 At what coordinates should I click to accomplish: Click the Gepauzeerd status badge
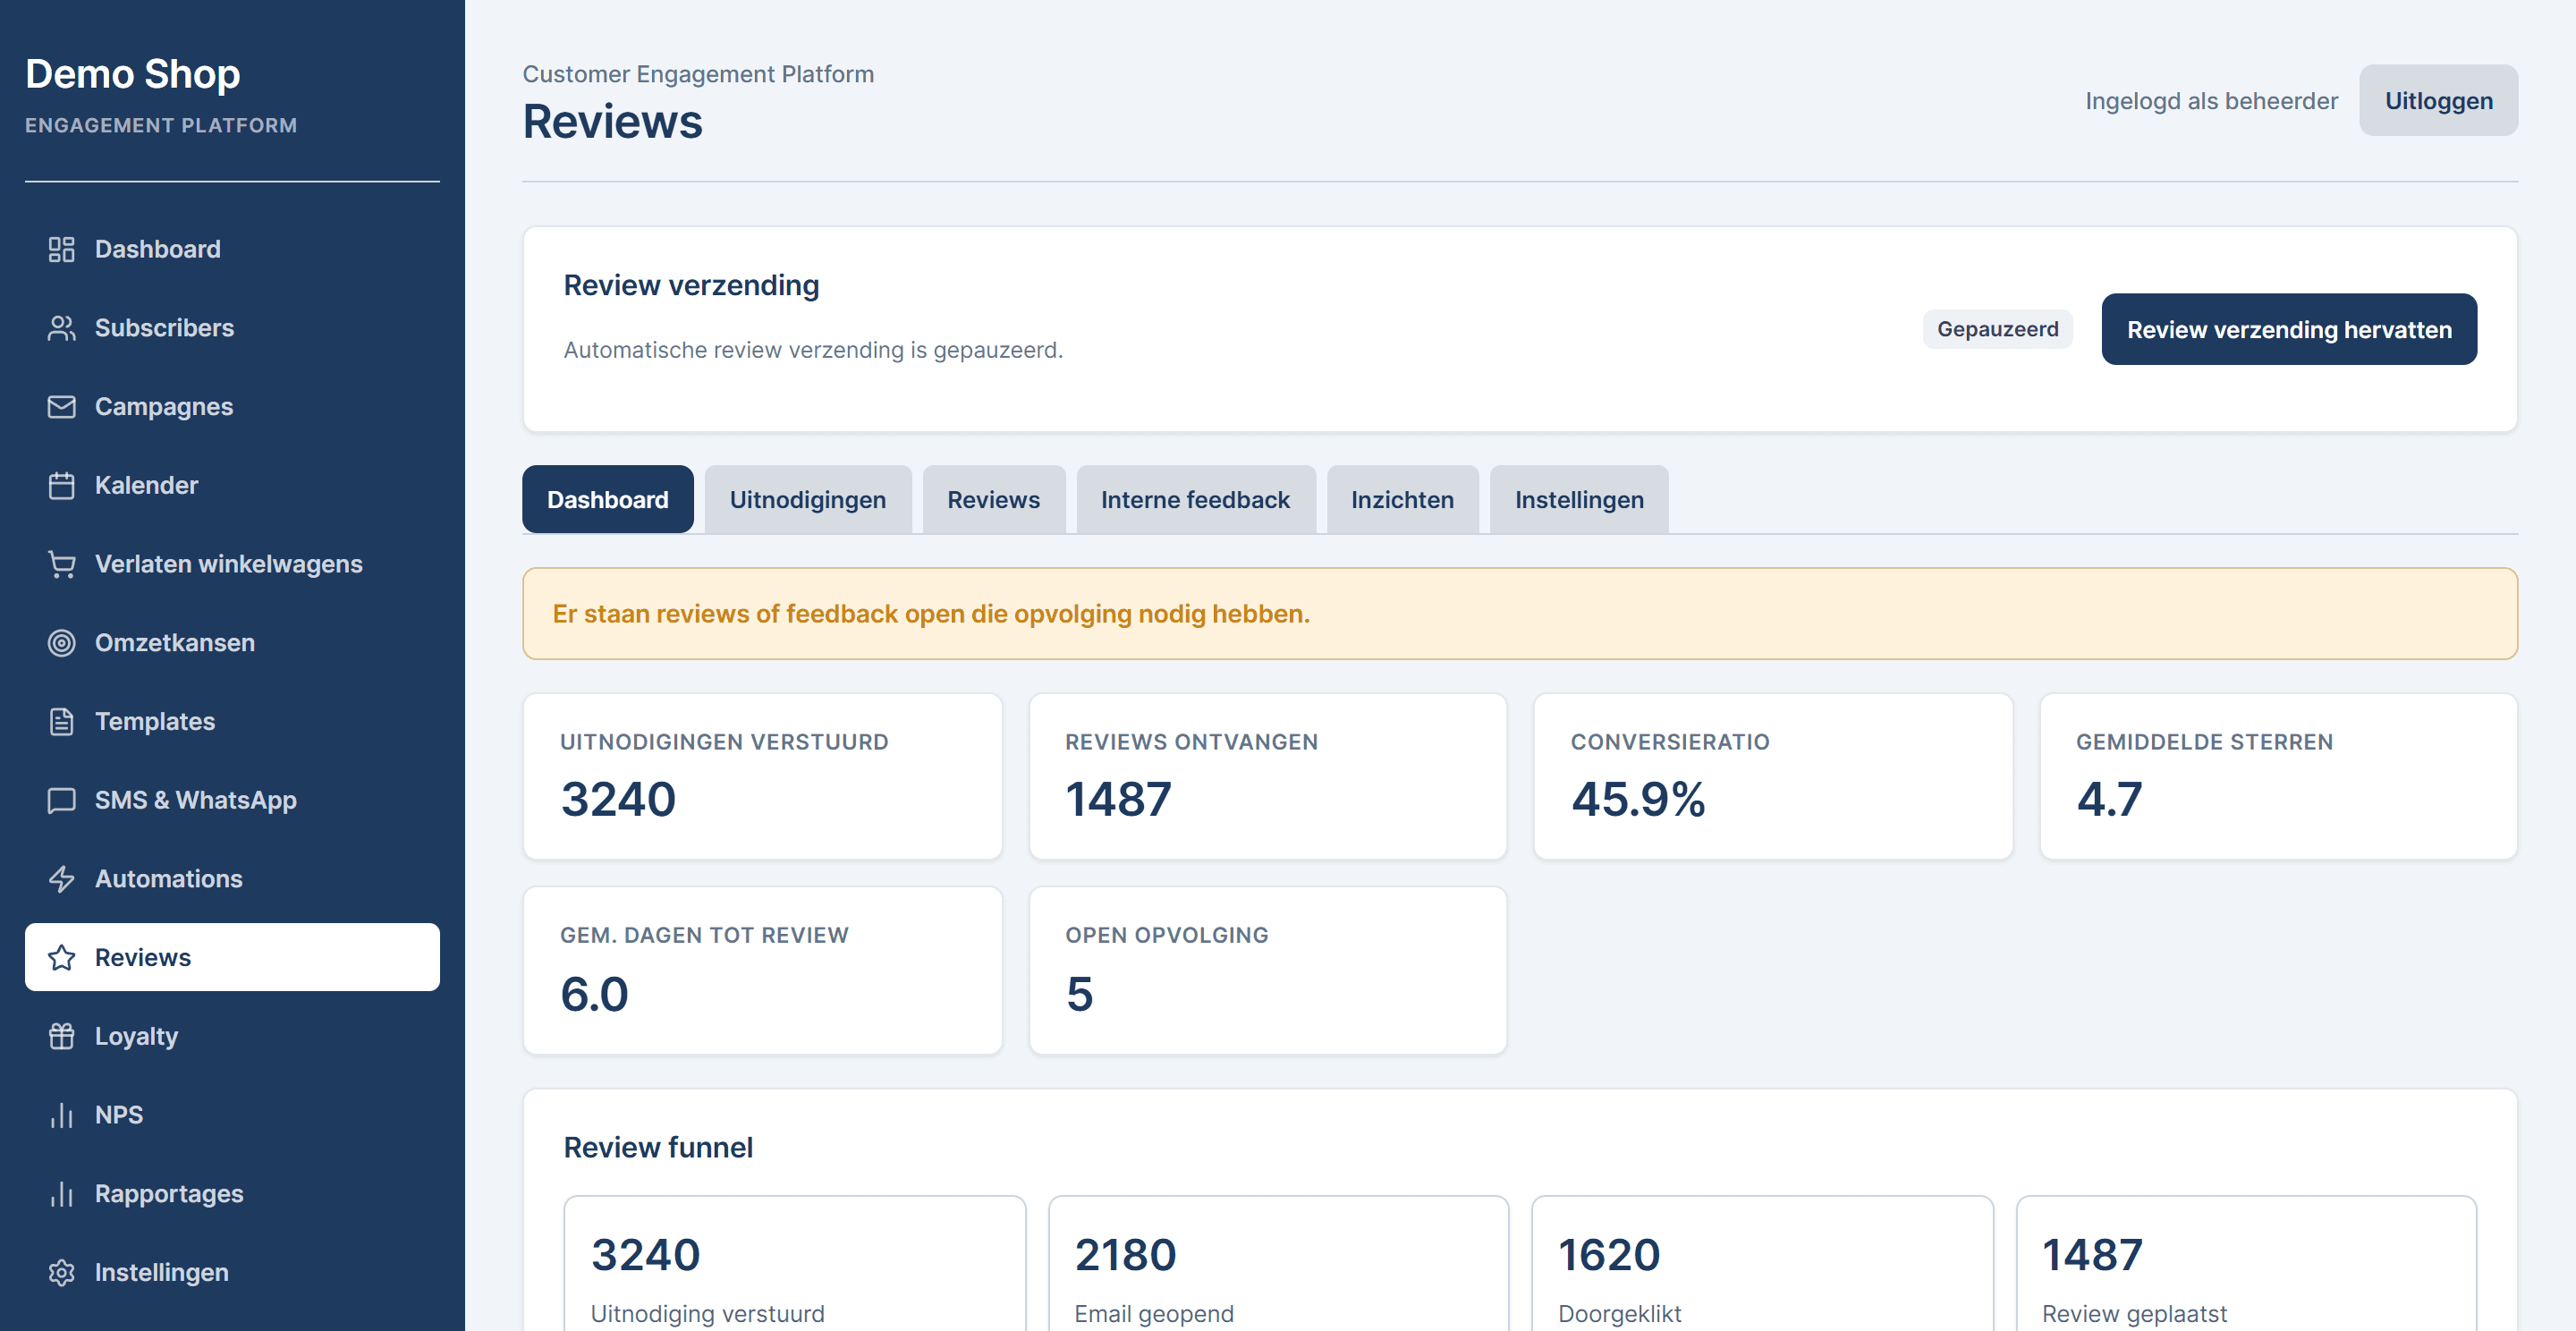coord(1997,329)
